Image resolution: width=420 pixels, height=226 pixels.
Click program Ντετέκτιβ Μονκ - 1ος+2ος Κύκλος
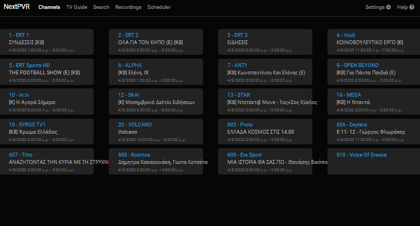point(278,102)
